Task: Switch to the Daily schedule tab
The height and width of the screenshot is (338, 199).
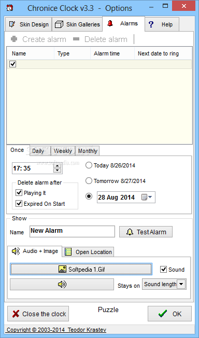Action: 40,151
